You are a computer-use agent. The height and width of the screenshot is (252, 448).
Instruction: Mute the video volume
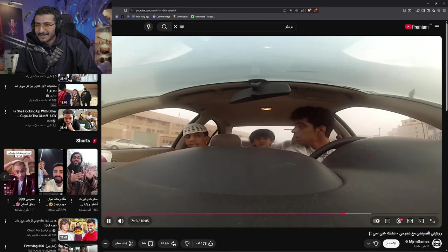(x=121, y=221)
